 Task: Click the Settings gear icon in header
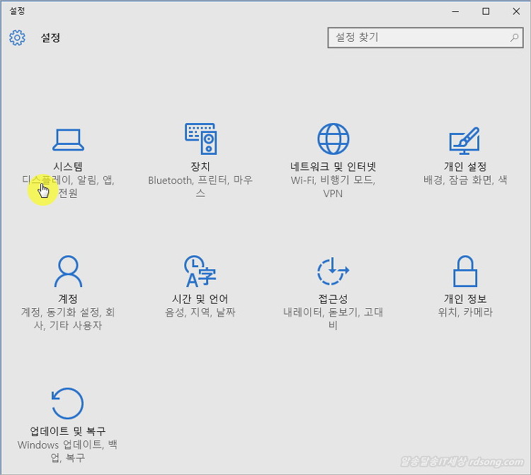pyautogui.click(x=17, y=37)
